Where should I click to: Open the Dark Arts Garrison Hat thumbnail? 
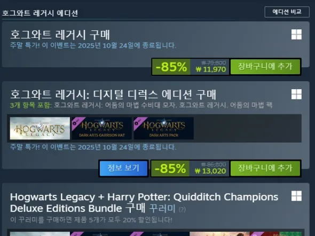point(101,128)
